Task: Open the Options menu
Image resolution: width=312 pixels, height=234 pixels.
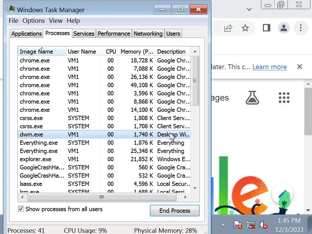Action: click(34, 21)
